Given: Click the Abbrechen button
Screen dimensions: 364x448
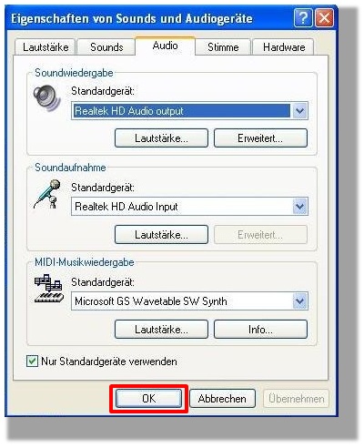Looking at the screenshot, I should pos(222,399).
